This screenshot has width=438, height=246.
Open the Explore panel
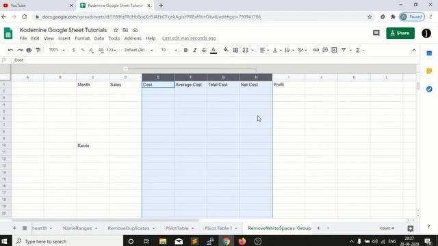[411, 228]
